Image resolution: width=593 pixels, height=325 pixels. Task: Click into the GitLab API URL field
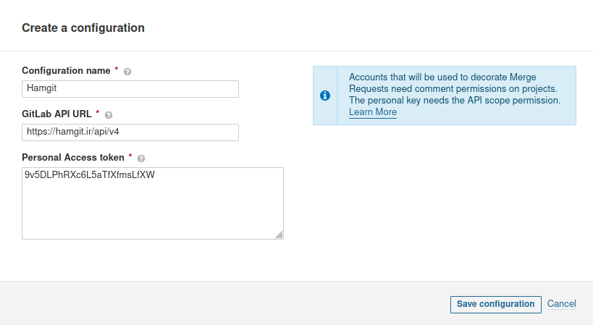point(130,132)
